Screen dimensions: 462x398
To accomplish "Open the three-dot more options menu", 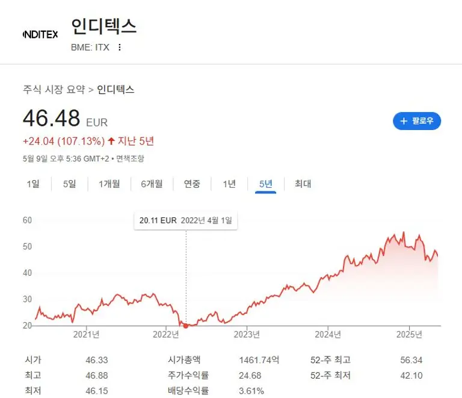I will click(119, 47).
